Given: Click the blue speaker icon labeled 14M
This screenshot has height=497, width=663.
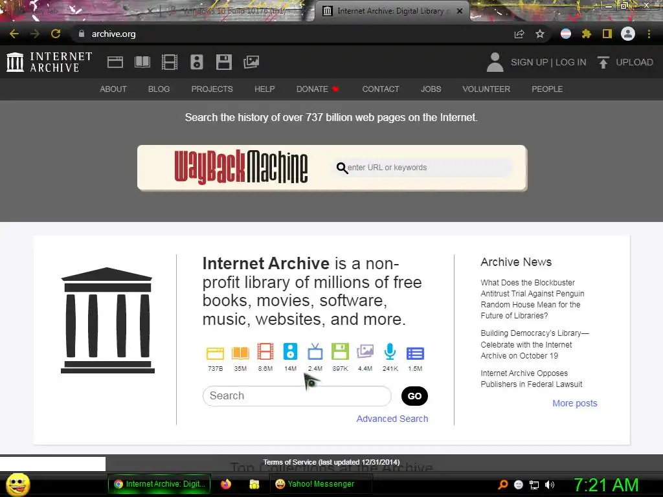Looking at the screenshot, I should click(x=291, y=351).
